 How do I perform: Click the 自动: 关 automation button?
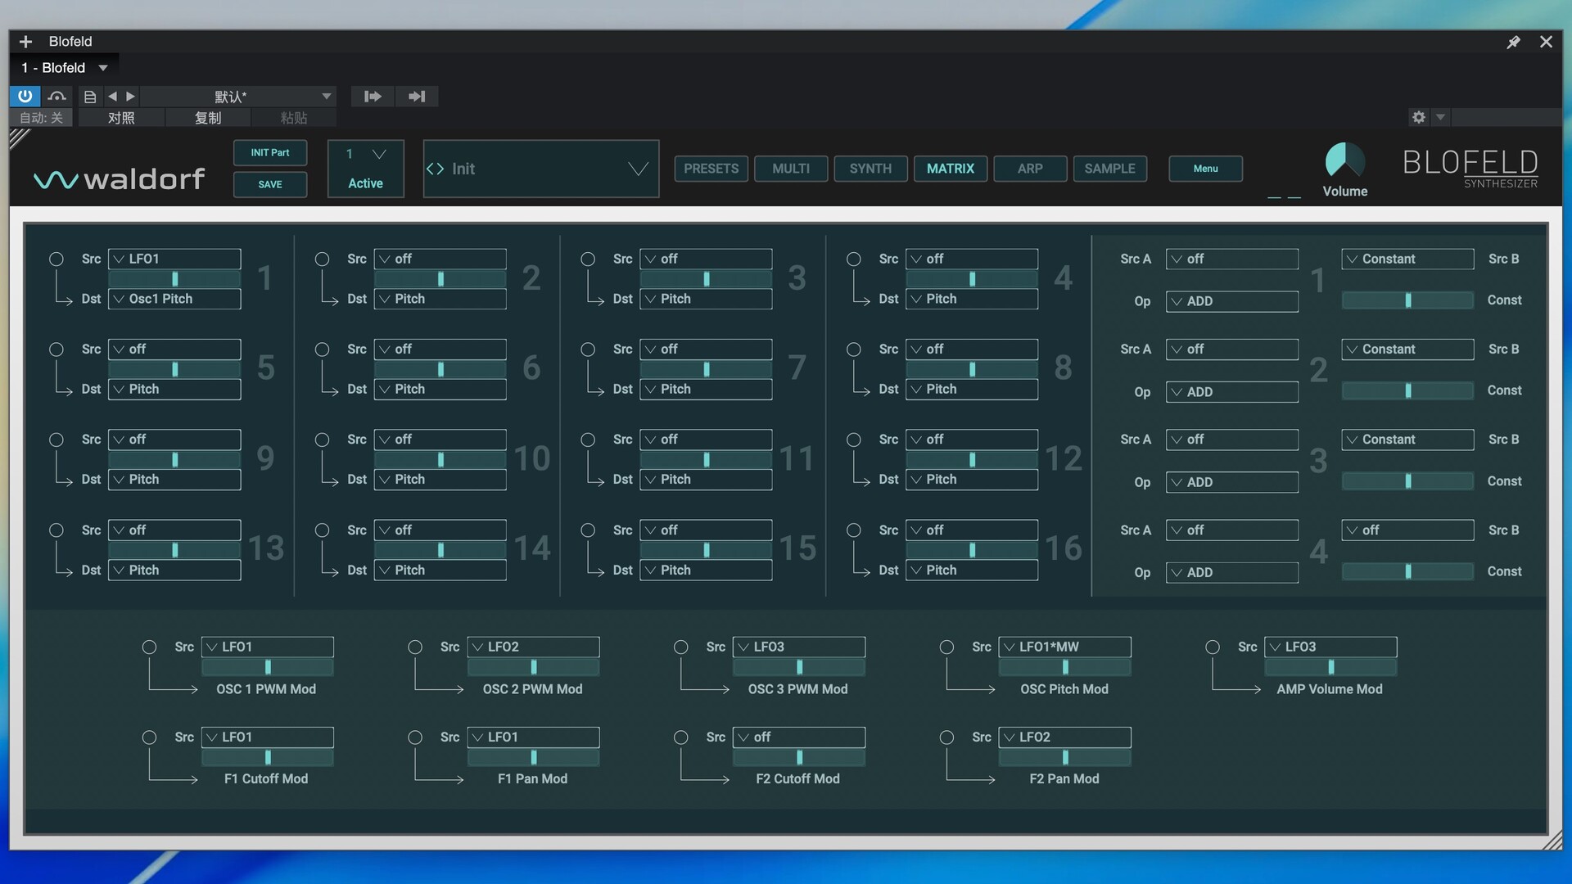coord(41,118)
